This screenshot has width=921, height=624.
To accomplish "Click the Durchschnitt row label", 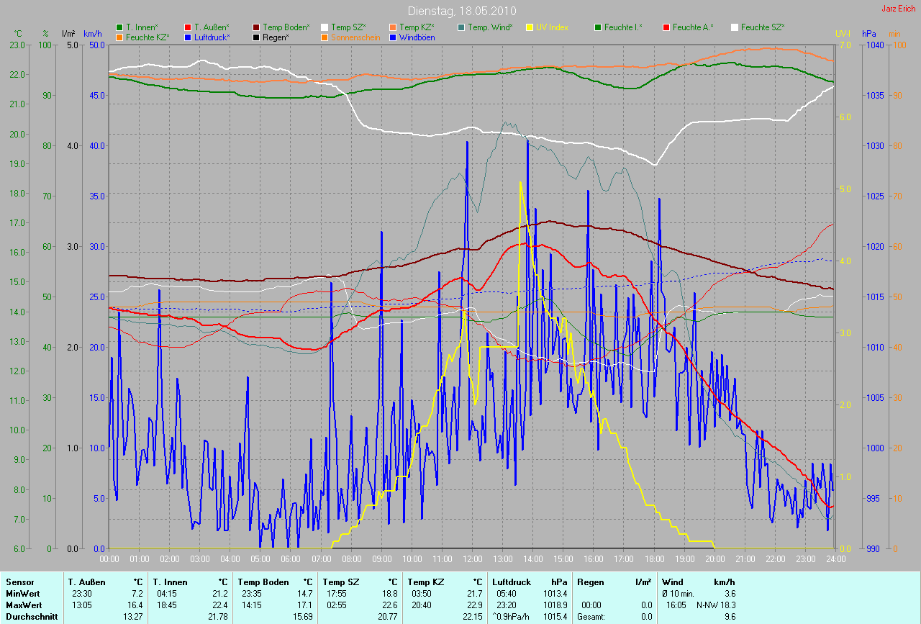I will point(29,617).
